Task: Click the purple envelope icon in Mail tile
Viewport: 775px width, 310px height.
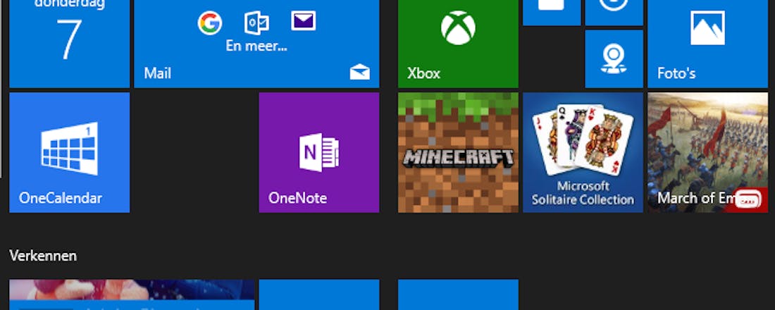Action: click(x=303, y=20)
